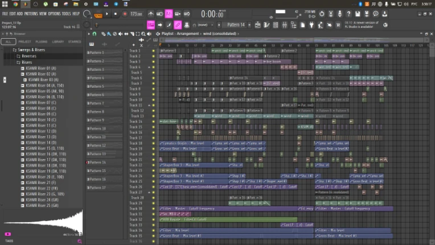
Task: Toggle the metronome icon
Action: (x=151, y=14)
